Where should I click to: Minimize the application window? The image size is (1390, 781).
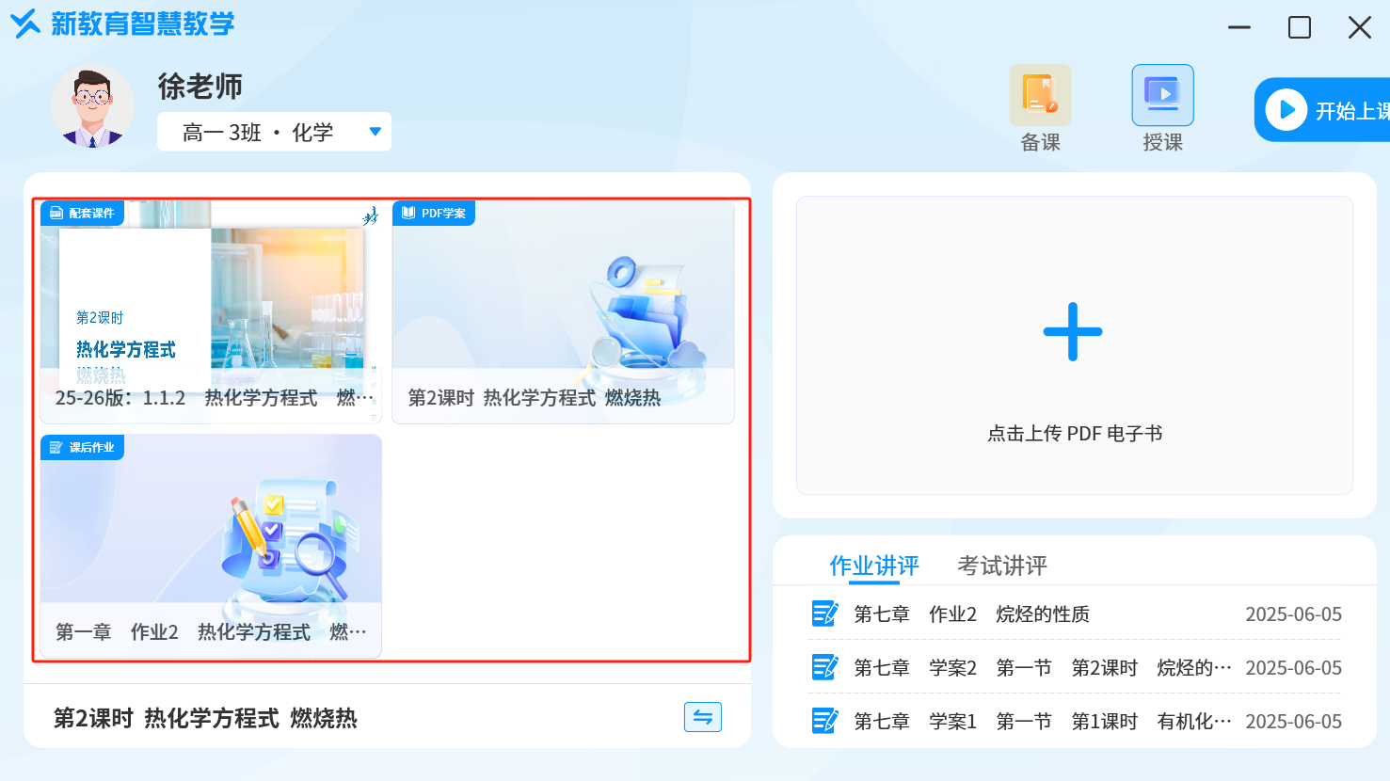[1239, 27]
